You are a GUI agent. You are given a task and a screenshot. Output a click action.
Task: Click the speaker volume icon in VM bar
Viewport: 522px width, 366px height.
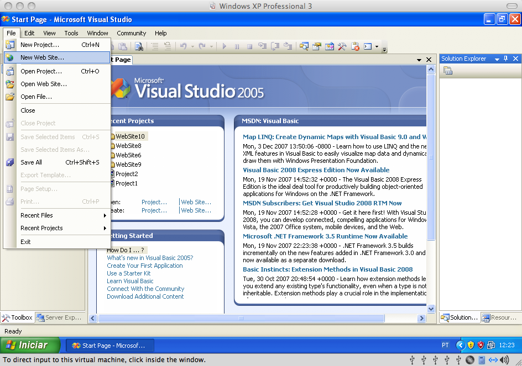tap(505, 360)
